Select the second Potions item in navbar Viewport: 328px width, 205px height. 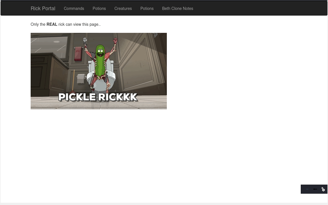tap(147, 8)
